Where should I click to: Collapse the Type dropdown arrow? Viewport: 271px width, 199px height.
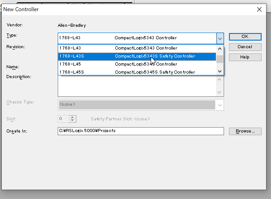(220, 38)
